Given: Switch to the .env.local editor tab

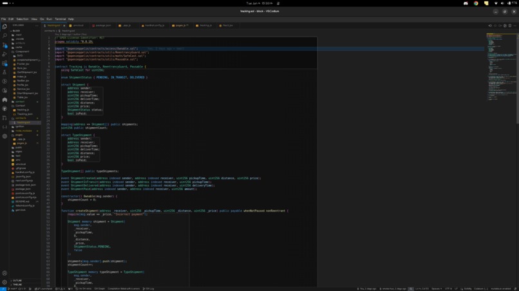Looking at the screenshot, I should pos(77,26).
